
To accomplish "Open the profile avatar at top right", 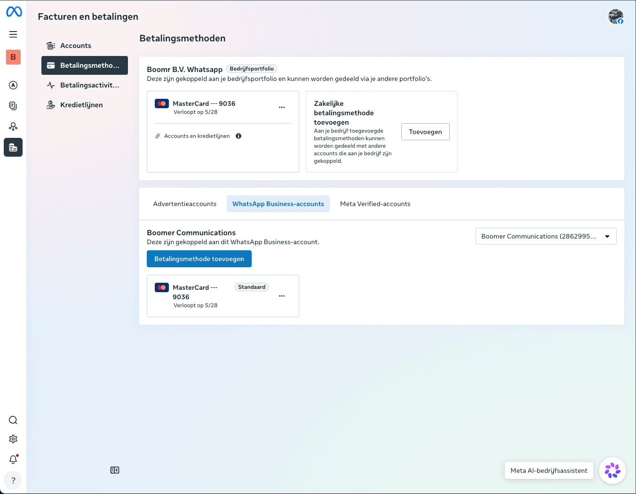I will 616,16.
